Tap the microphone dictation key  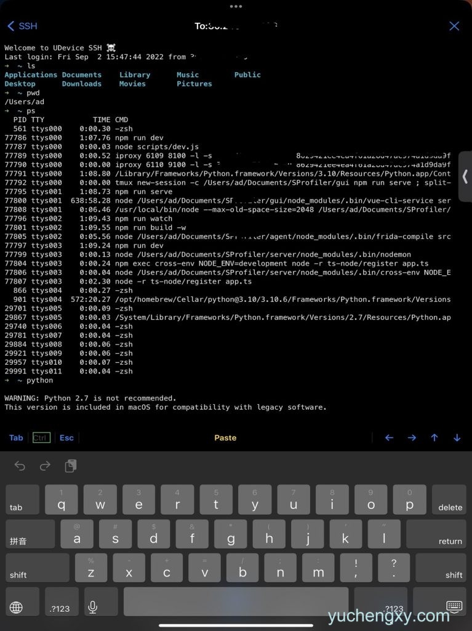pos(93,607)
